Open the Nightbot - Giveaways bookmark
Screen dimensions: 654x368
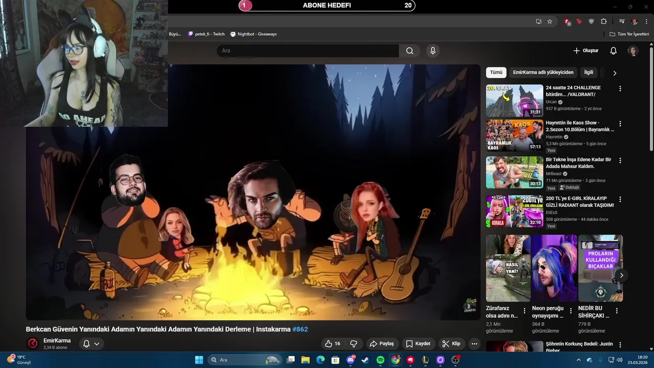(253, 34)
